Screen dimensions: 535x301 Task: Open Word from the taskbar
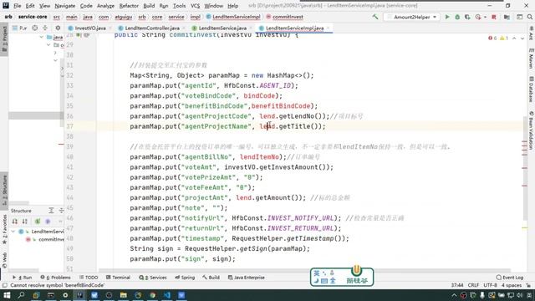[x=94, y=295]
